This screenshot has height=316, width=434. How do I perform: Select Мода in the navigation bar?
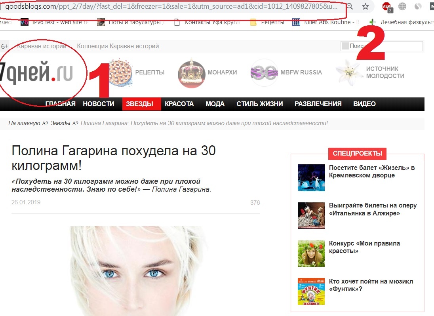(x=215, y=104)
